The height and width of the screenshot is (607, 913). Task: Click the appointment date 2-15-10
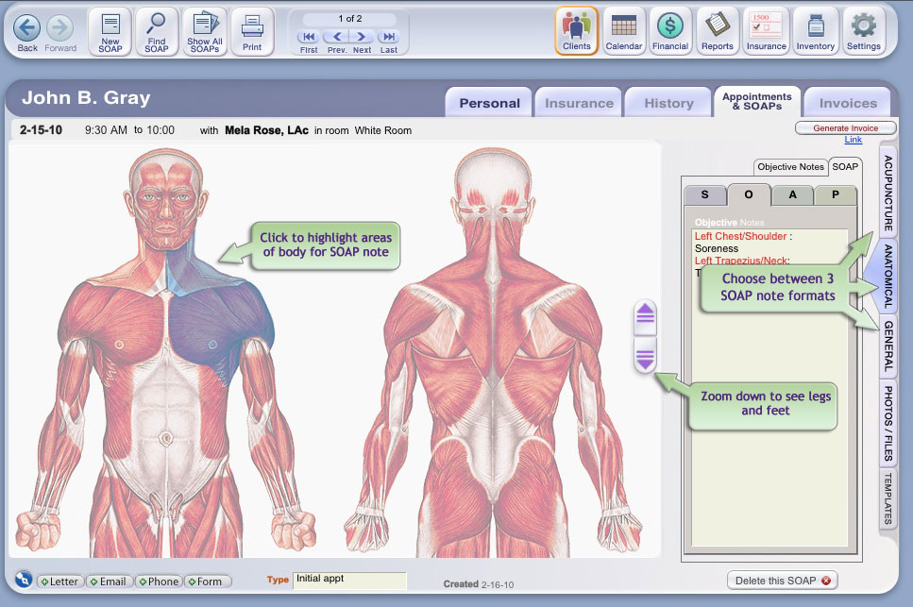[41, 129]
